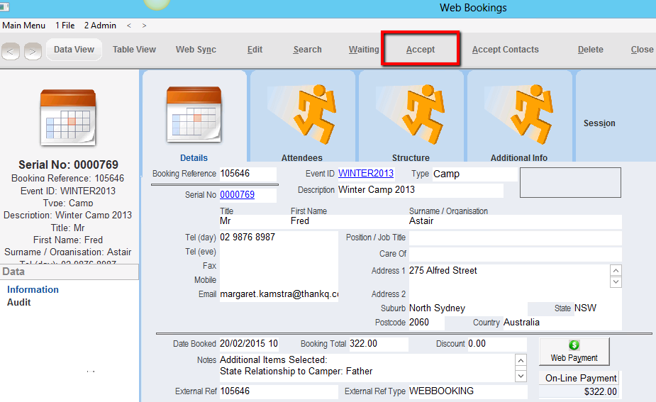Click the Booking Total field 322.00
The height and width of the screenshot is (402, 656).
[x=379, y=344]
